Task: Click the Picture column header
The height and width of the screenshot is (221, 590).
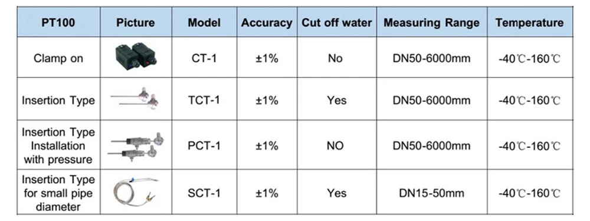Action: pos(136,22)
